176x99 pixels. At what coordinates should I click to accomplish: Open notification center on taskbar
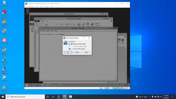pos(172,97)
